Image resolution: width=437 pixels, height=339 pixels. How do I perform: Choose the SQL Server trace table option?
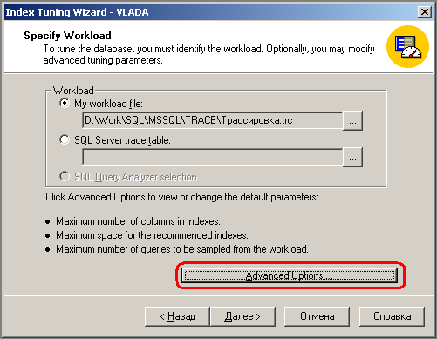65,139
